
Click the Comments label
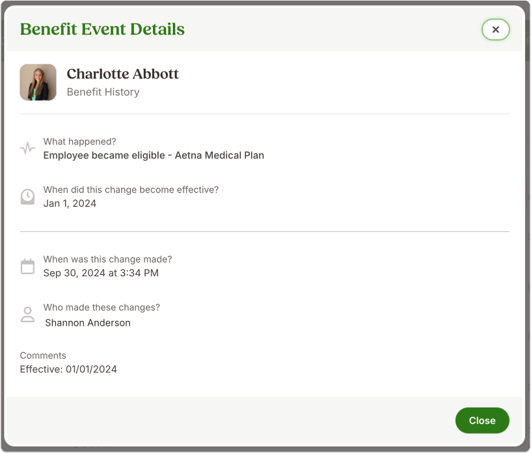43,356
